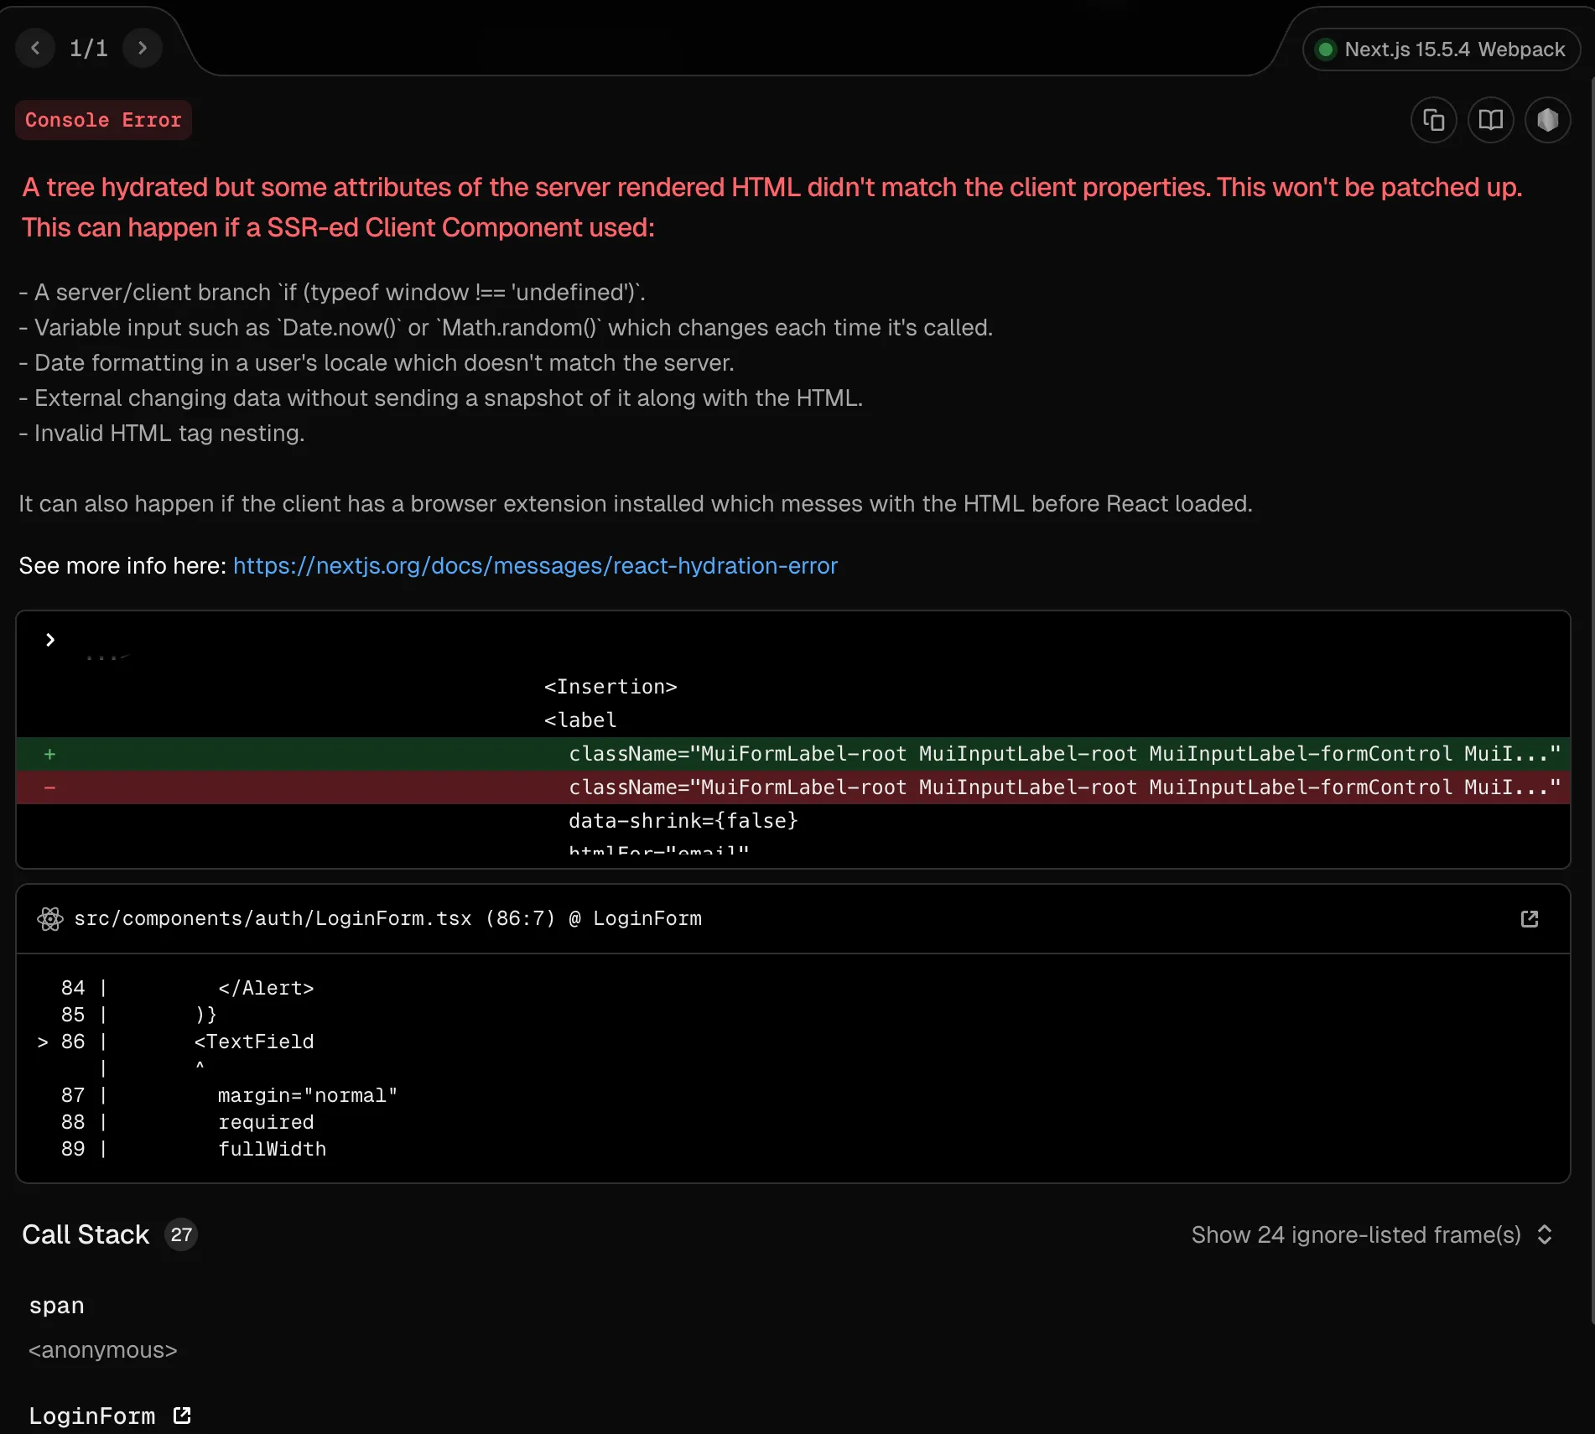Copy the error info with copy icon
Screen dimensions: 1595x1434
coord(1433,121)
